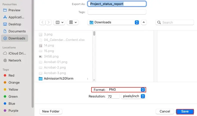
Task: Go to Desktop in sidebar
Action: [x=15, y=24]
